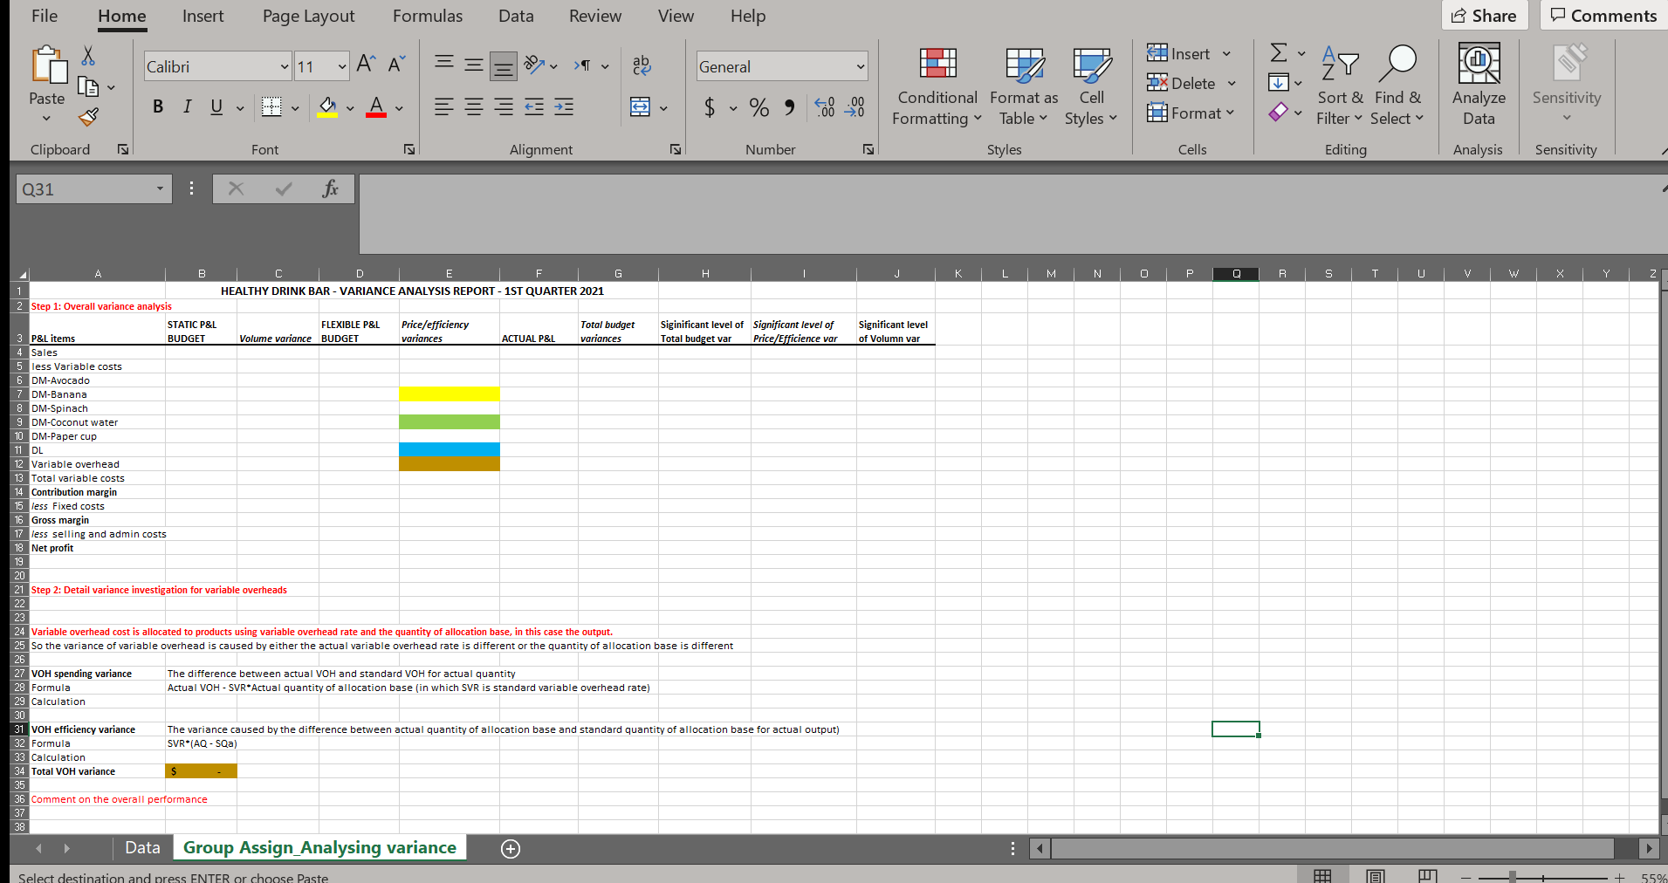Screen dimensions: 1668x883
Task: Apply Accounting Number Format dollar sign
Action: pyautogui.click(x=710, y=107)
